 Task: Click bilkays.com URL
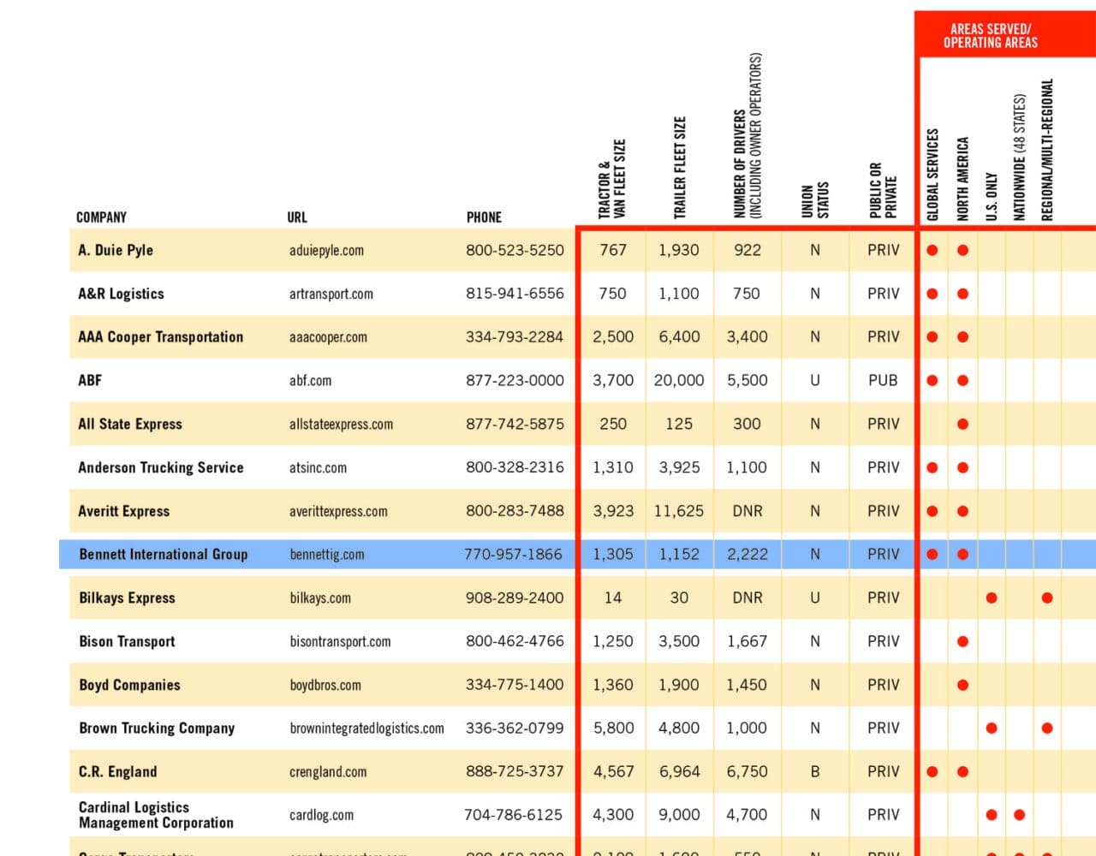(320, 598)
